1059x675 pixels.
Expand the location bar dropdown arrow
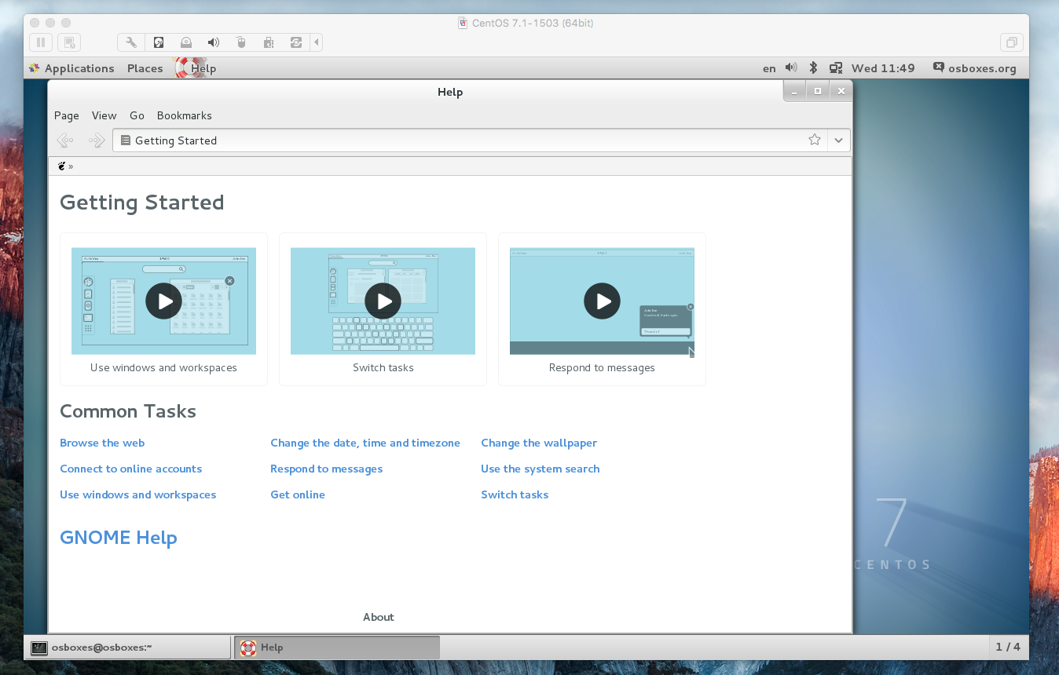(838, 140)
